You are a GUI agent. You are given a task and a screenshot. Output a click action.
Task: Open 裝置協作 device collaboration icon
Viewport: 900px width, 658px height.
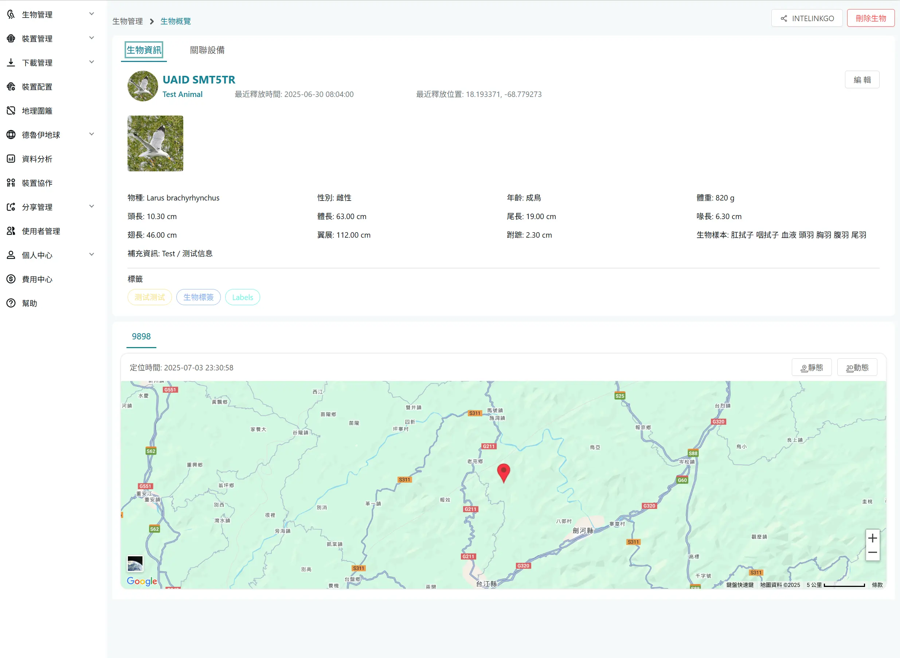click(x=11, y=183)
